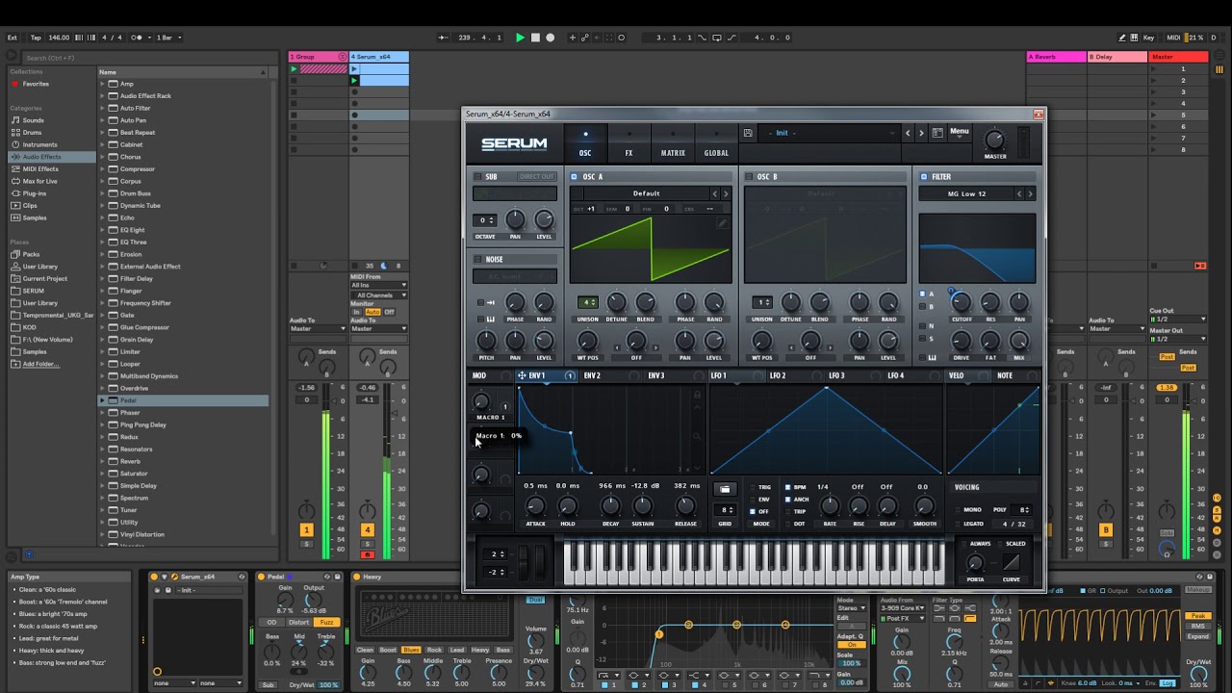Toggle LFO BPM sync checkbox
The height and width of the screenshot is (693, 1232).
pos(788,487)
